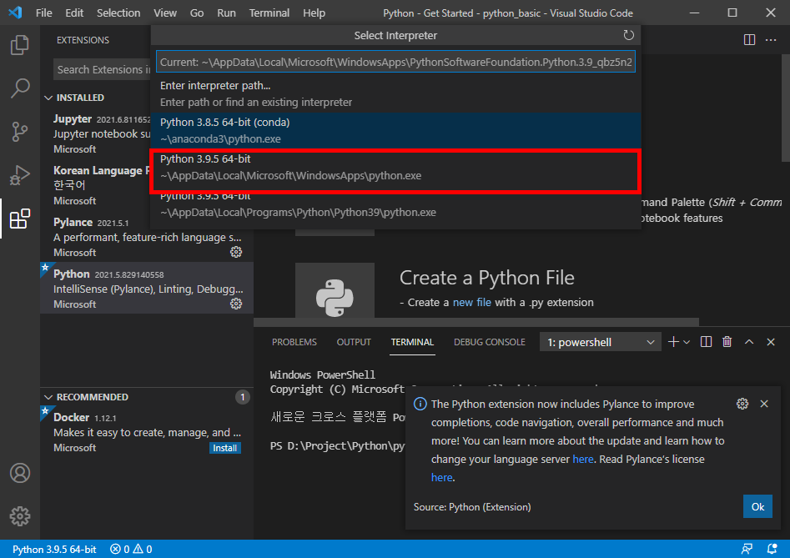The height and width of the screenshot is (558, 790).
Task: Select the Extensions view icon
Action: point(20,219)
